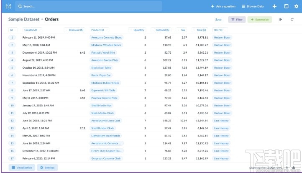Image resolution: width=302 pixels, height=173 pixels.
Task: Click the search input field
Action: pos(88,6)
